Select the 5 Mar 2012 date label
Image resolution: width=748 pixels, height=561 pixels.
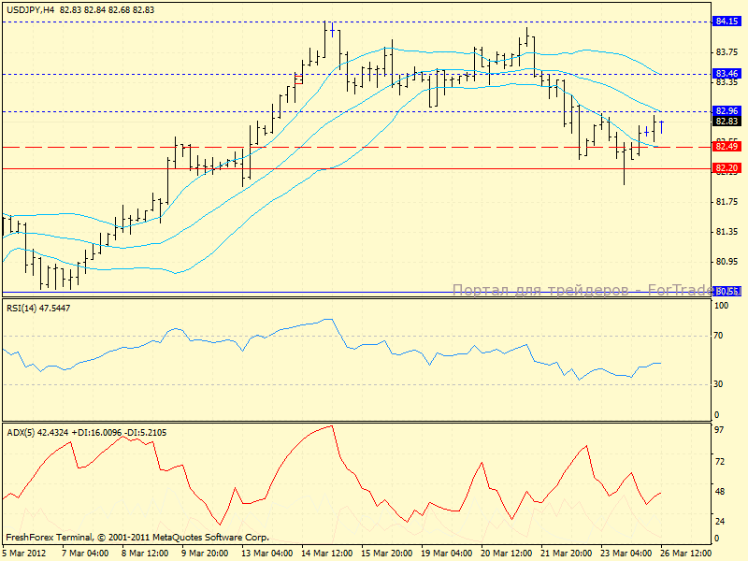22,553
